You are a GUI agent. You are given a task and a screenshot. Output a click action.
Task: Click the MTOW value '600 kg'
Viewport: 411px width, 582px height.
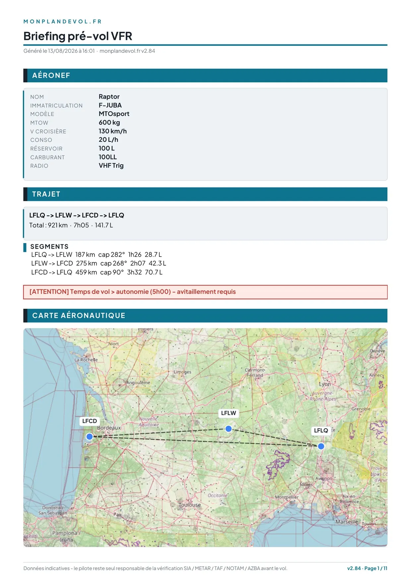coord(109,123)
